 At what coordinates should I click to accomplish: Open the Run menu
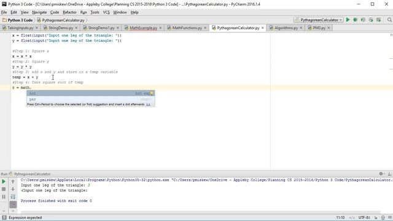coord(84,12)
